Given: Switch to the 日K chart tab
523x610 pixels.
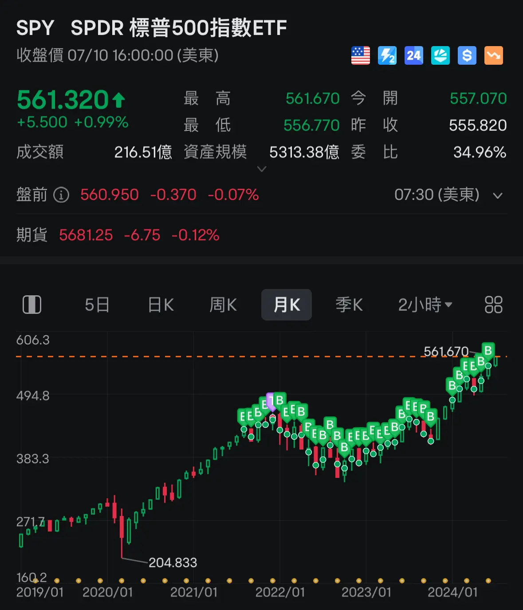Looking at the screenshot, I should [x=161, y=305].
